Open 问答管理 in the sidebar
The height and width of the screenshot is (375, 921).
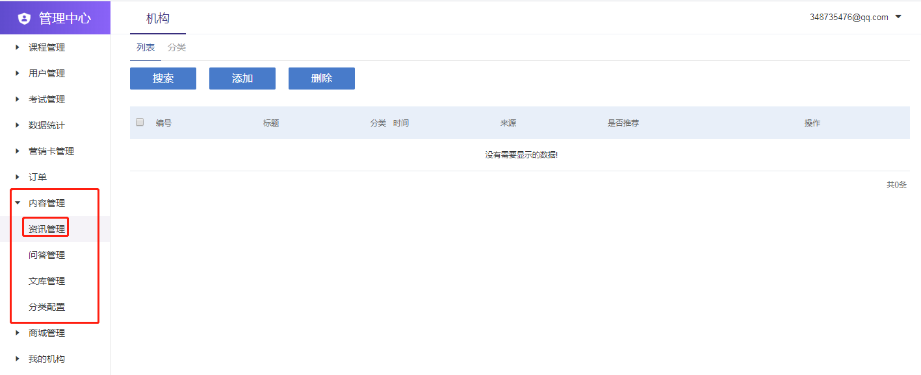coord(47,255)
